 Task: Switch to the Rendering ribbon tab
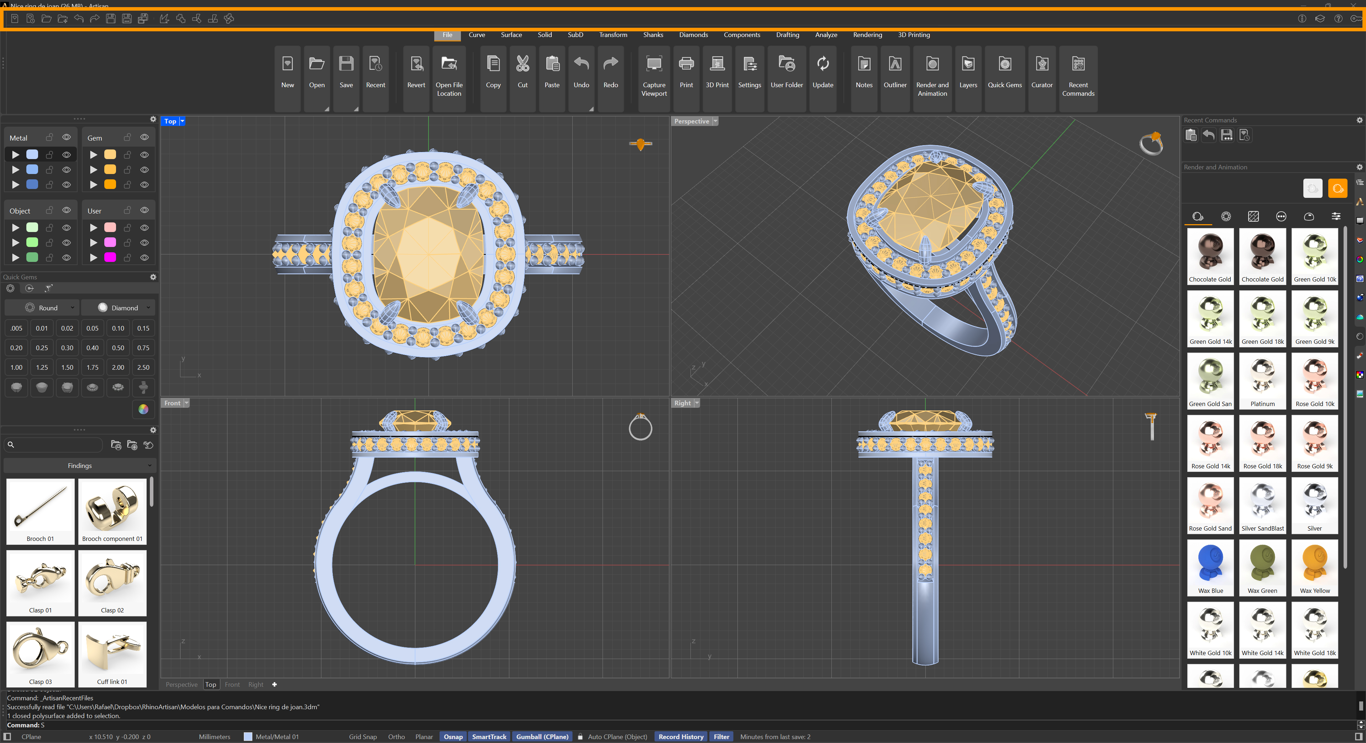tap(867, 35)
